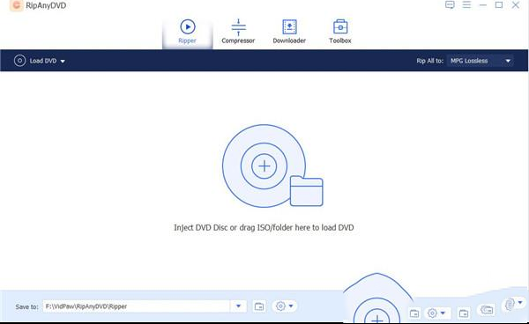Minimize the RipAnyDVD window
This screenshot has height=324, width=529.
[x=483, y=5]
